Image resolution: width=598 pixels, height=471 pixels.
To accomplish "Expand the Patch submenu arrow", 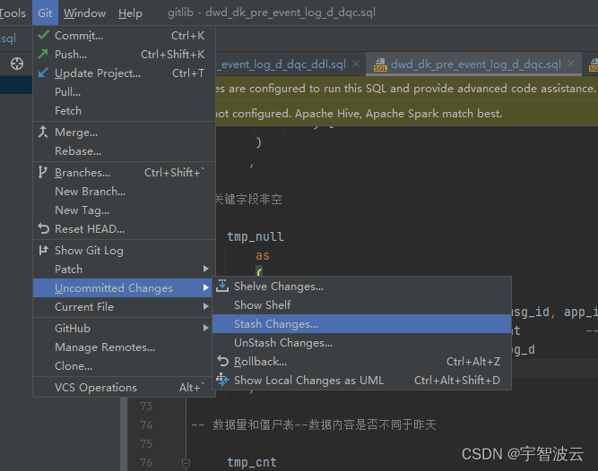I will 206,269.
